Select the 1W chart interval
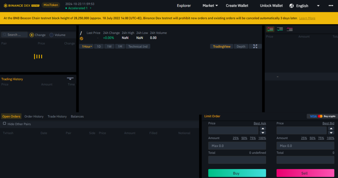Screen dimensions: 338x178 point(109,46)
